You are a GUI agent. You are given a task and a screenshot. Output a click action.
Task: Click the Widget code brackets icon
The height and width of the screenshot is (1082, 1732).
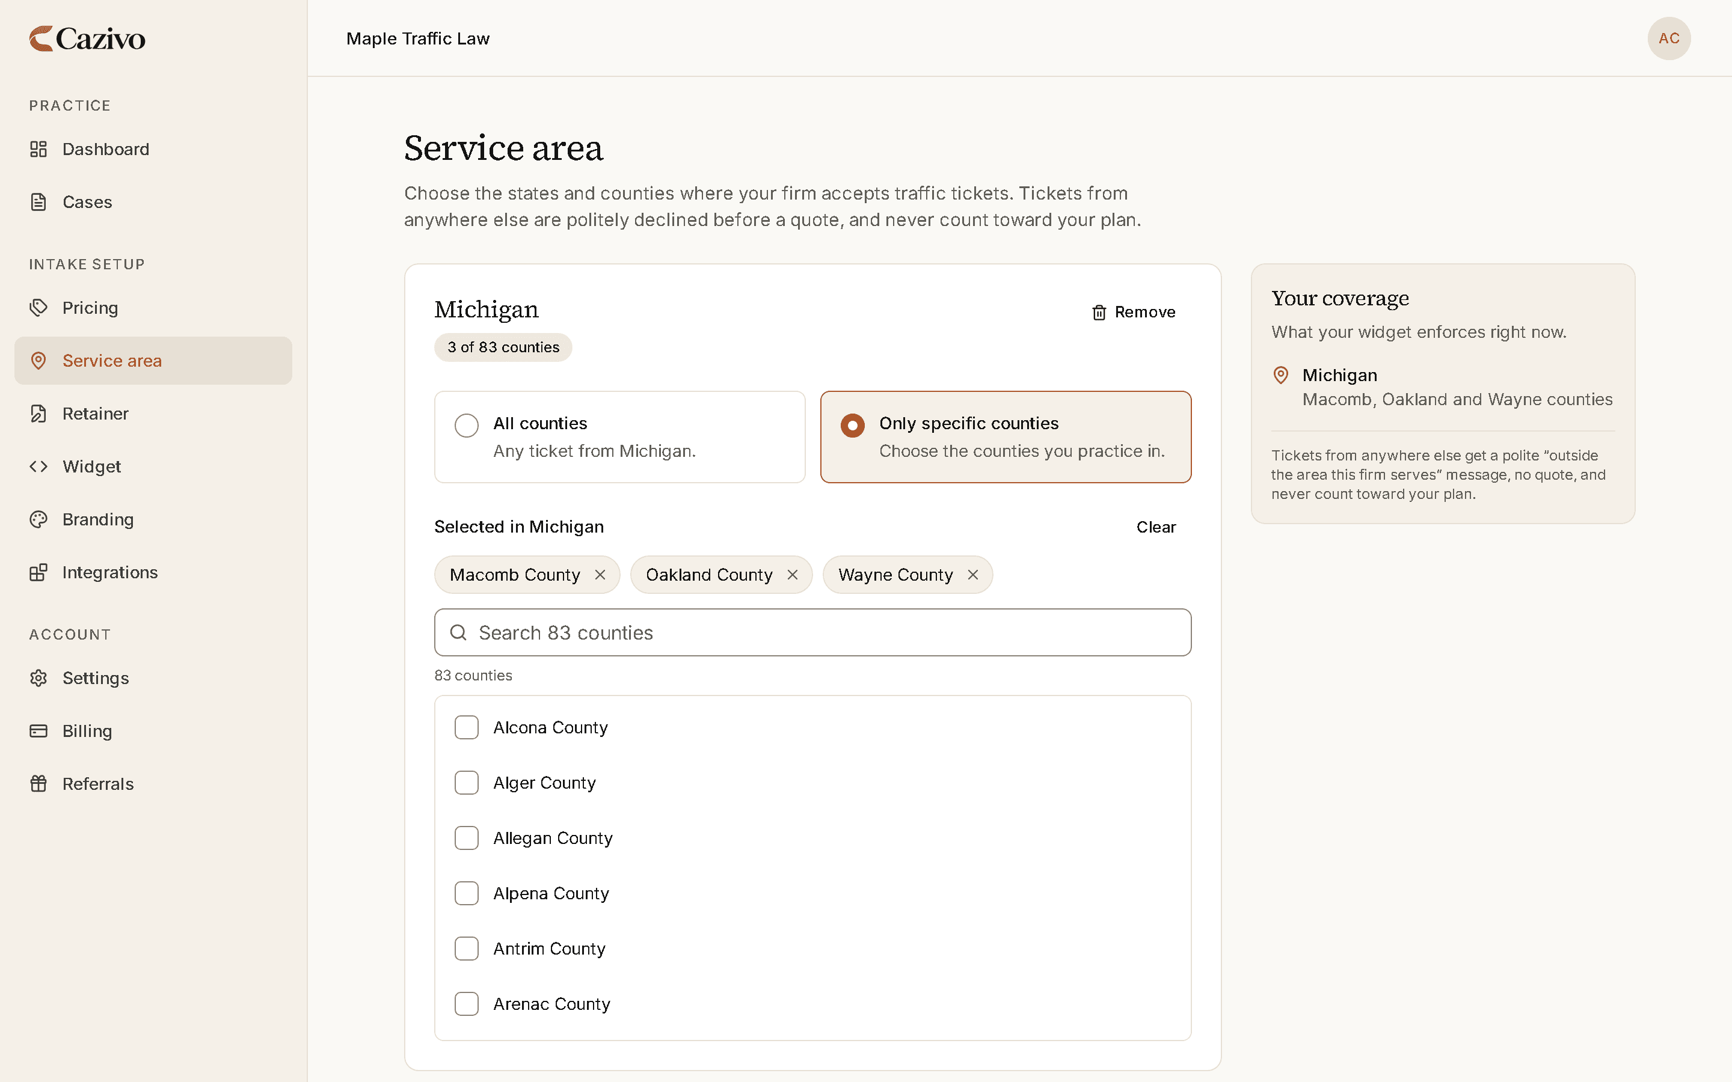click(38, 466)
